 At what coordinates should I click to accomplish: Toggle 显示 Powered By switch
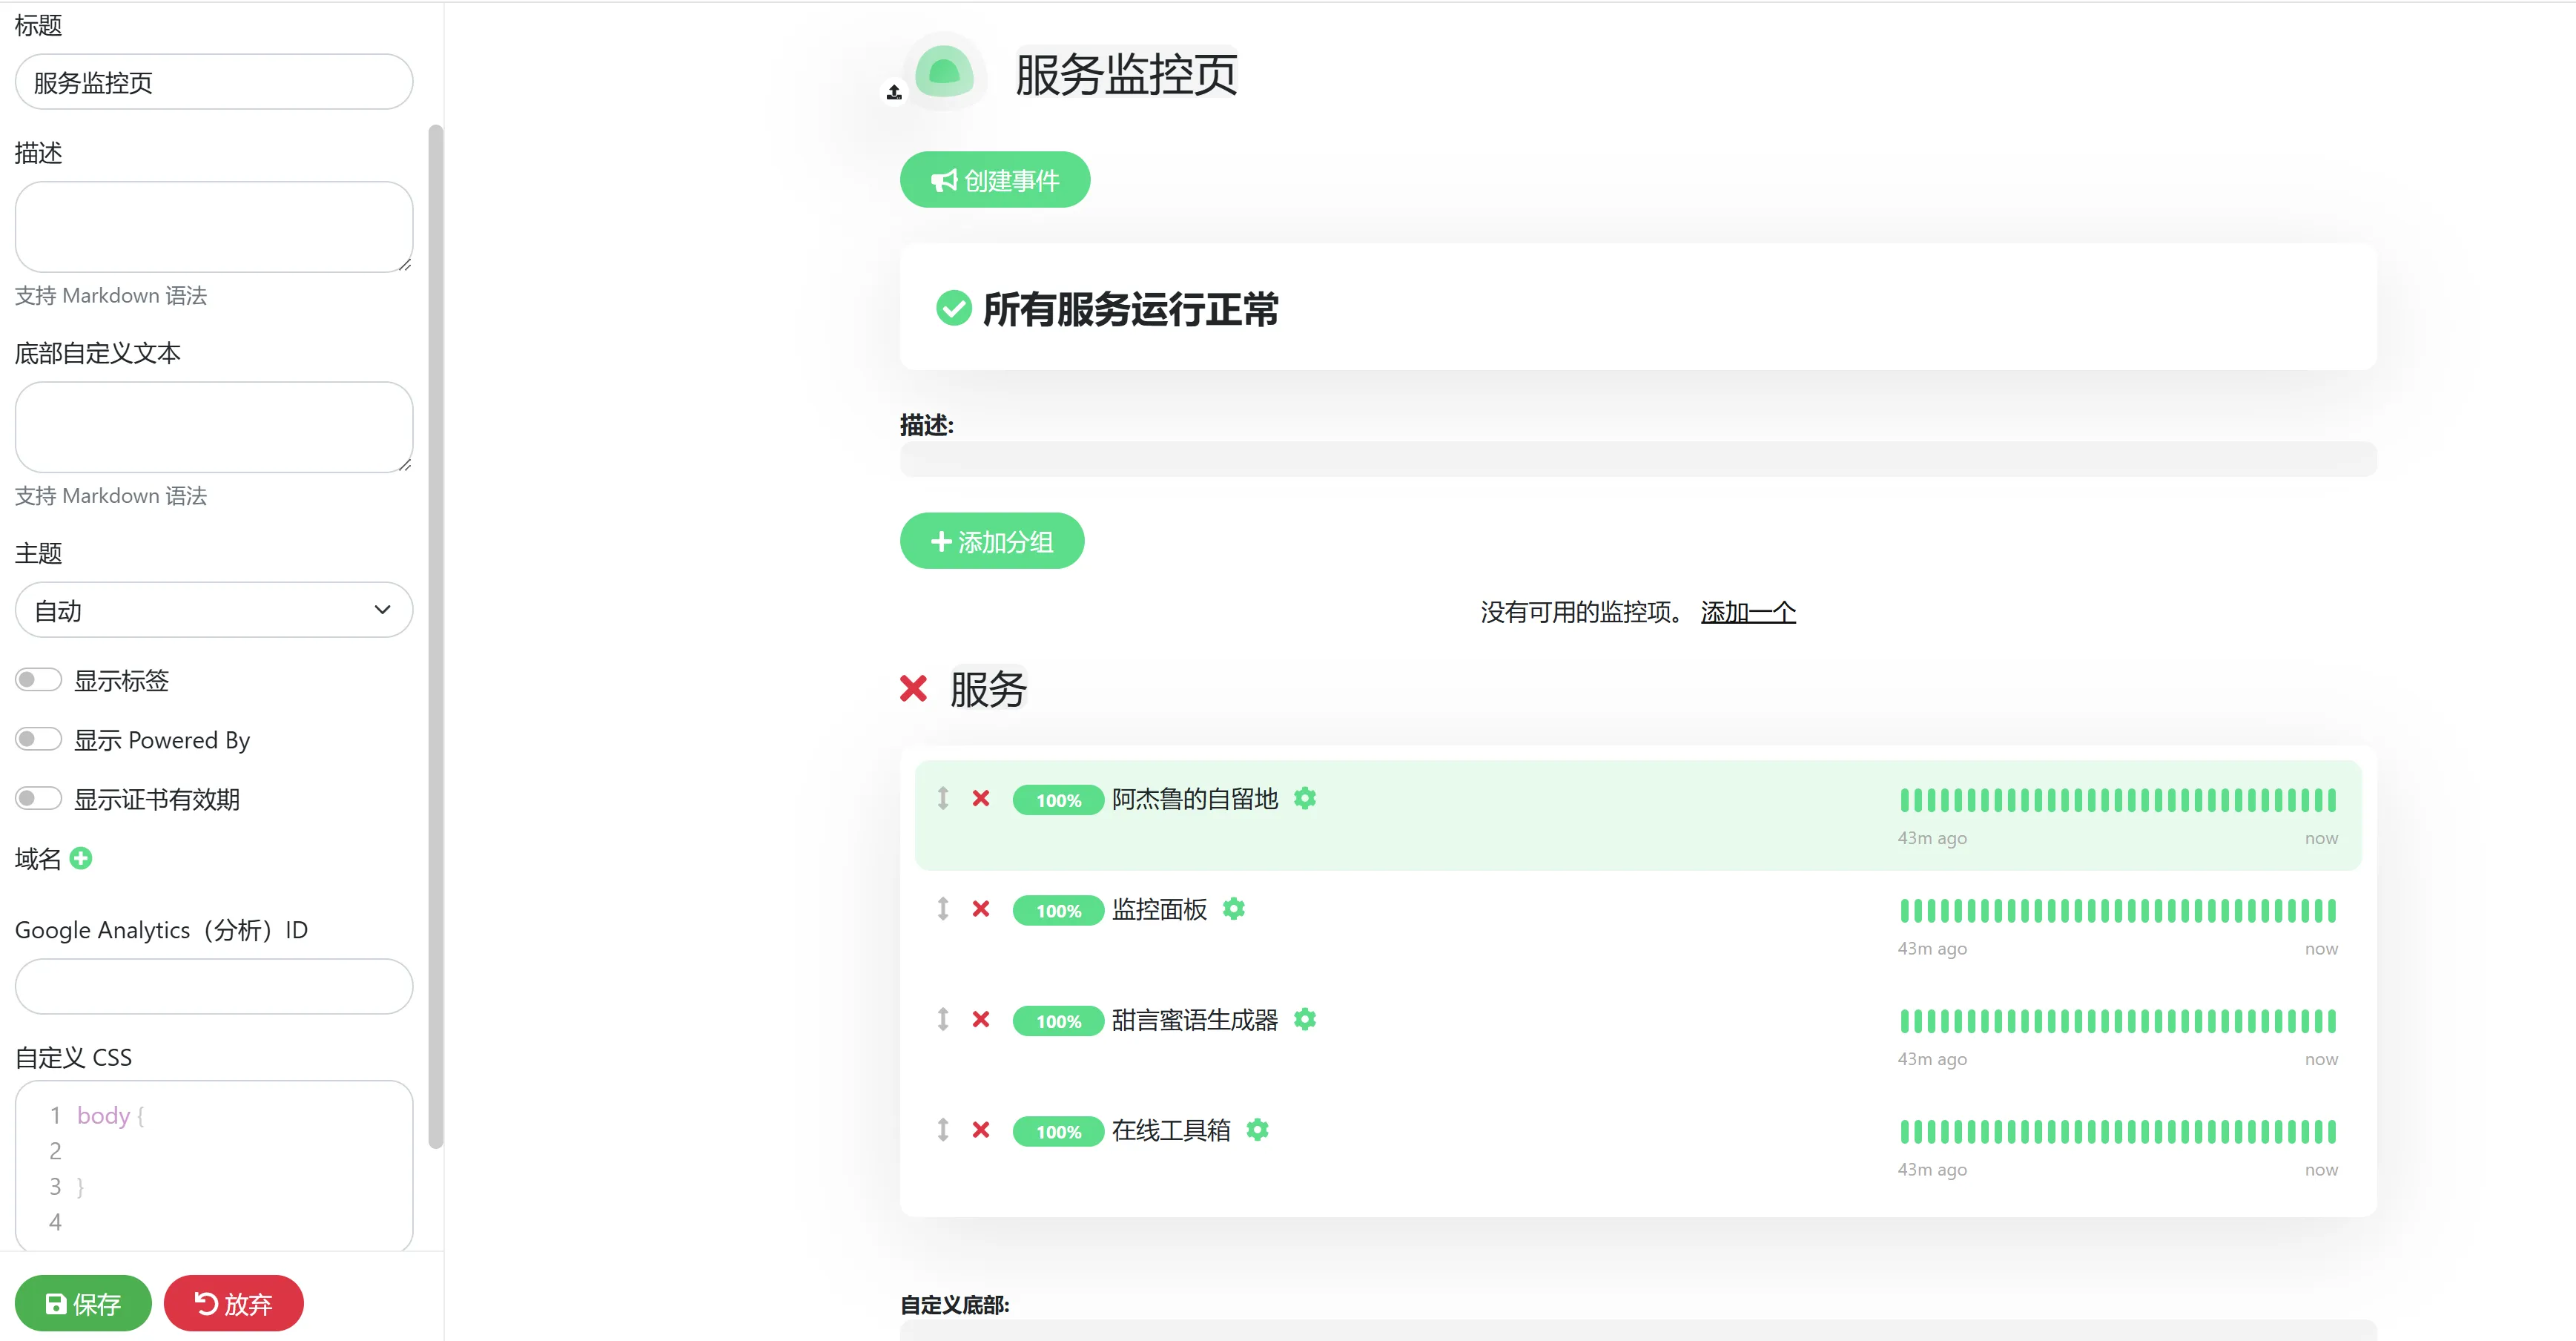(38, 739)
